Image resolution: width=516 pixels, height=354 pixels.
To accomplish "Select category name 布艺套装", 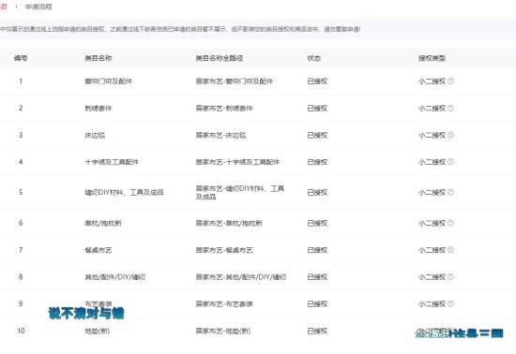I will (99, 304).
